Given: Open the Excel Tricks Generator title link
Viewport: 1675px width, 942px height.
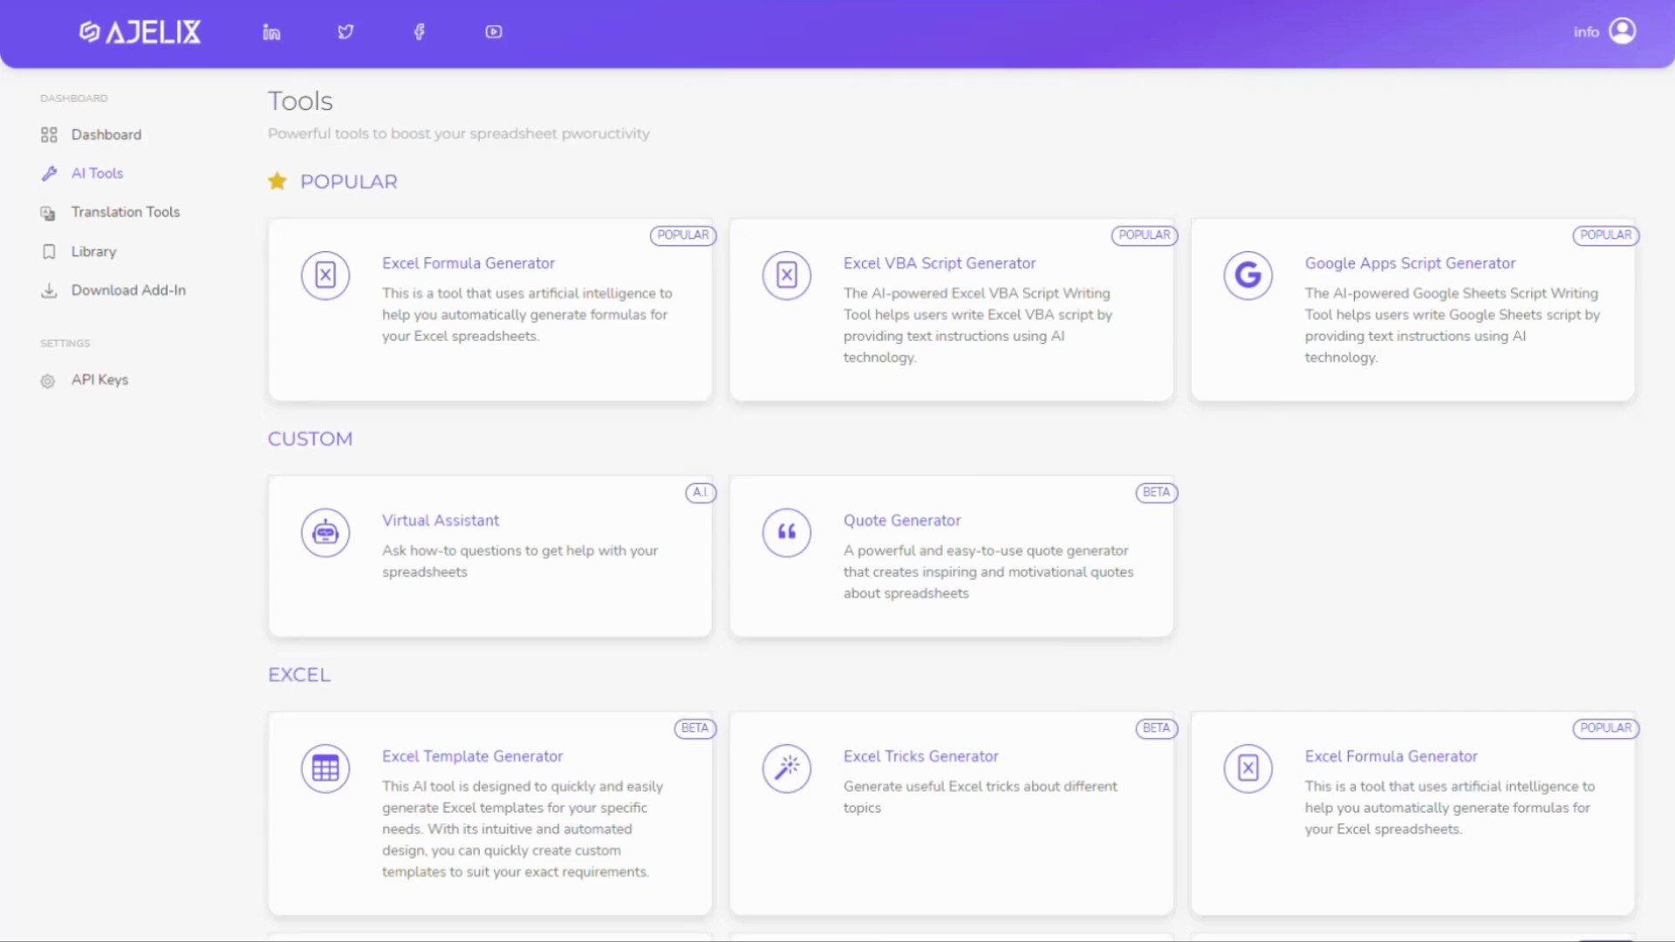Looking at the screenshot, I should 920,756.
